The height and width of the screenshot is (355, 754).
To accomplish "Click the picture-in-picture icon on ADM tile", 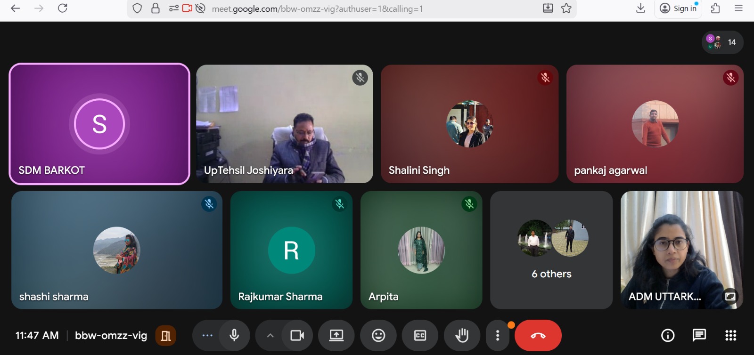I will tap(730, 297).
